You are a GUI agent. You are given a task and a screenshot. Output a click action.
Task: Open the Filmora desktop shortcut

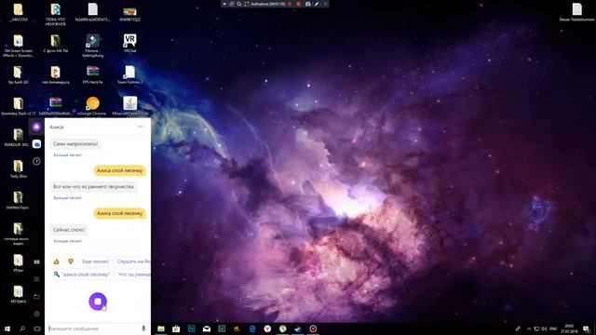(x=92, y=46)
